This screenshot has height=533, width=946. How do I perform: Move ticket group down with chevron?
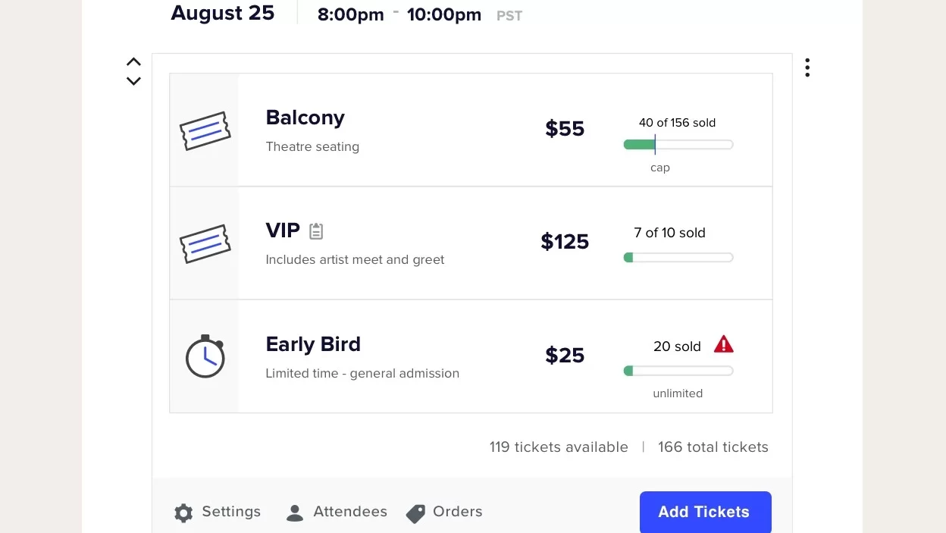pyautogui.click(x=133, y=81)
